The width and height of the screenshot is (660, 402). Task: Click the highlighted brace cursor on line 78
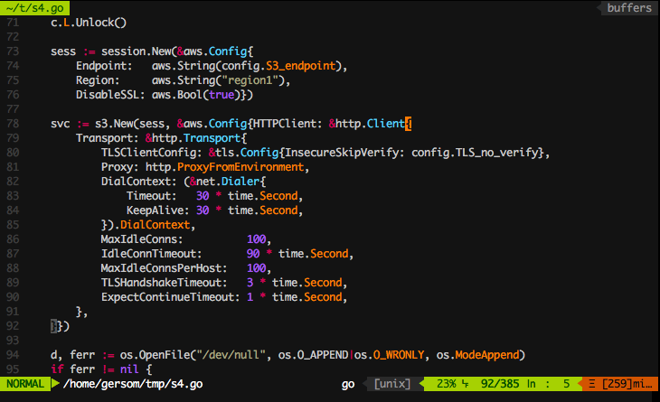point(408,124)
